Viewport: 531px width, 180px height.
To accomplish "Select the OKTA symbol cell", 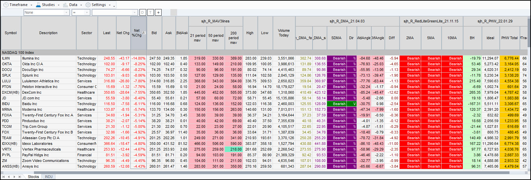I will 11,64.
